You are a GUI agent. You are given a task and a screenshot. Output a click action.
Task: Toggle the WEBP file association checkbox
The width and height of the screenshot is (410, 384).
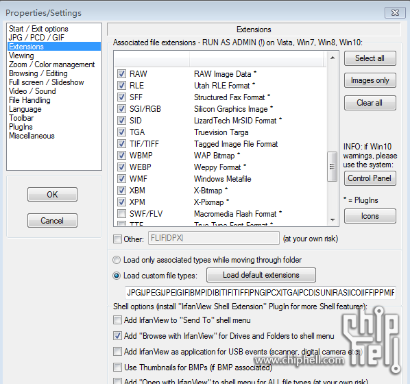(x=121, y=167)
